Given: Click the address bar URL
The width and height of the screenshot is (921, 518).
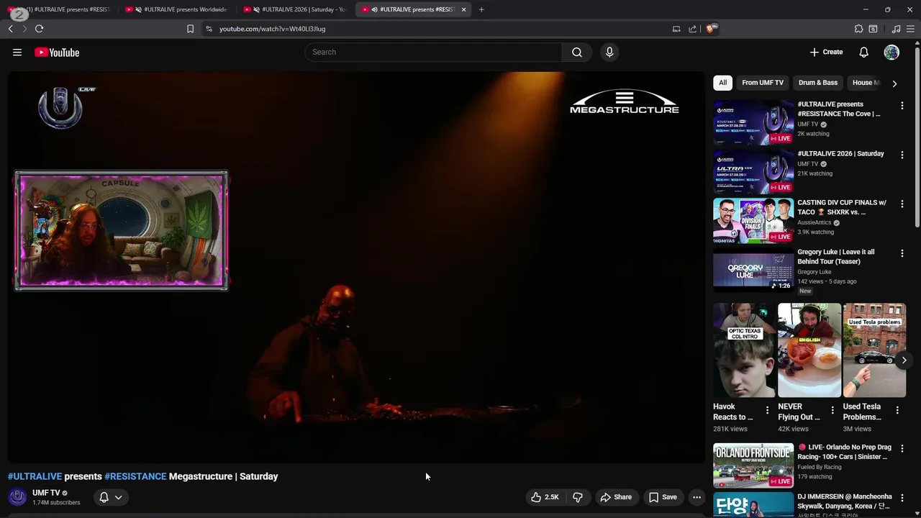Looking at the screenshot, I should 272,29.
